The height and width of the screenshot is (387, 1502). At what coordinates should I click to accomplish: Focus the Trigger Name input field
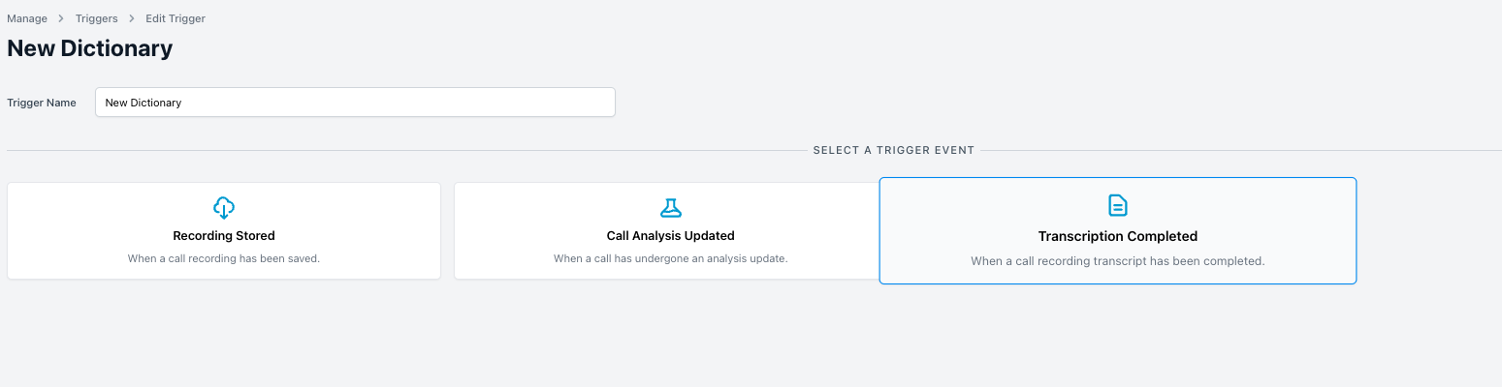coord(355,103)
